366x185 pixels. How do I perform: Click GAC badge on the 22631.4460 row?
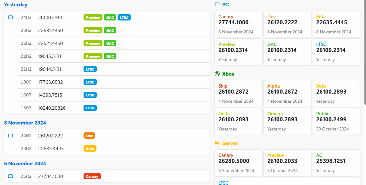pos(110,30)
